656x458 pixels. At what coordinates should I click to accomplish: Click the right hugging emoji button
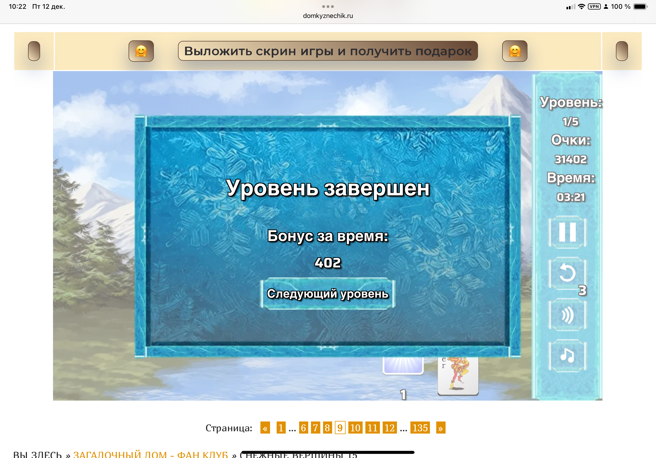click(x=515, y=51)
